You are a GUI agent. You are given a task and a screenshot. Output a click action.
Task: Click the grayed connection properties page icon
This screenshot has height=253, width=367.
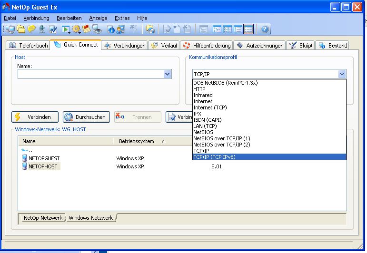(167, 29)
